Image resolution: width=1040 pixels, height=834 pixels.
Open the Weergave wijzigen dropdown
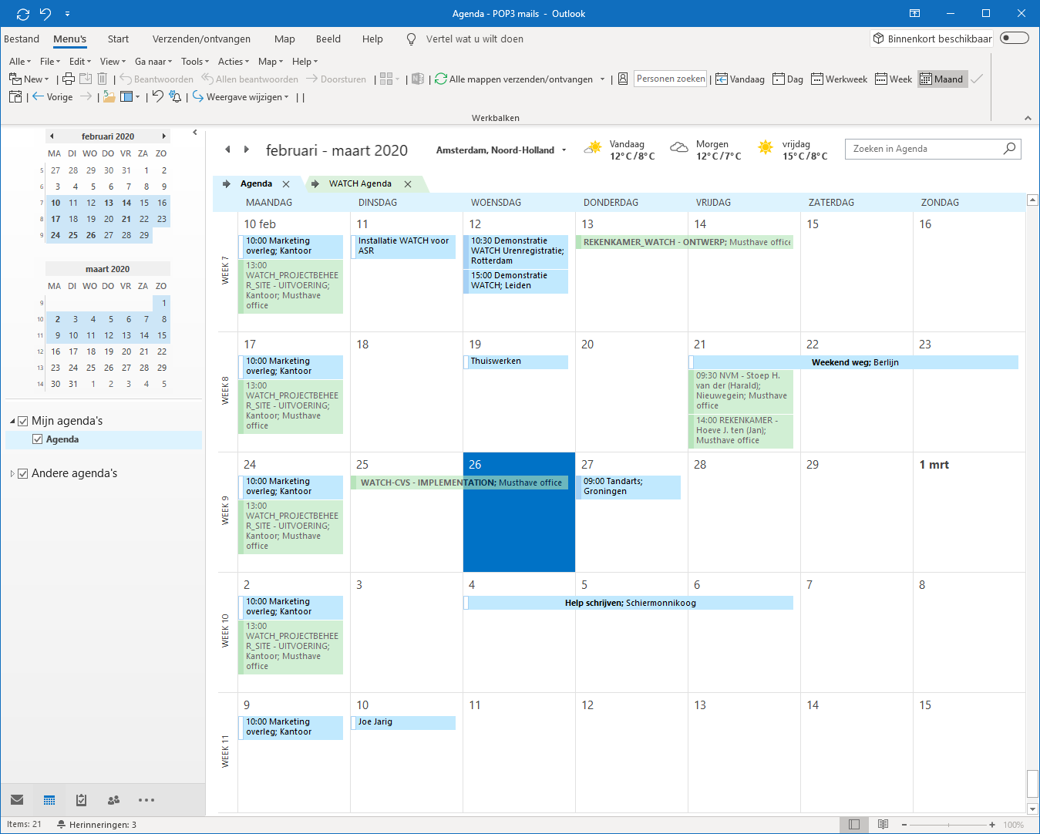[x=241, y=97]
